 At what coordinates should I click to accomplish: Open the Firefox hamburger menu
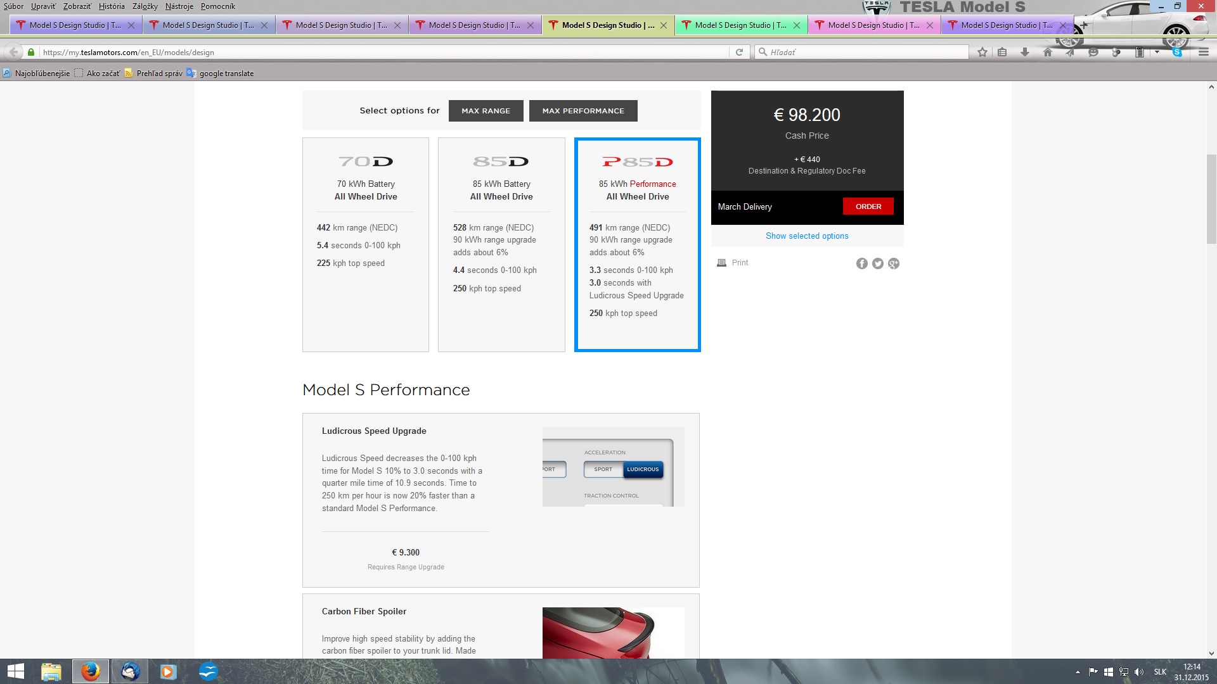click(1204, 52)
